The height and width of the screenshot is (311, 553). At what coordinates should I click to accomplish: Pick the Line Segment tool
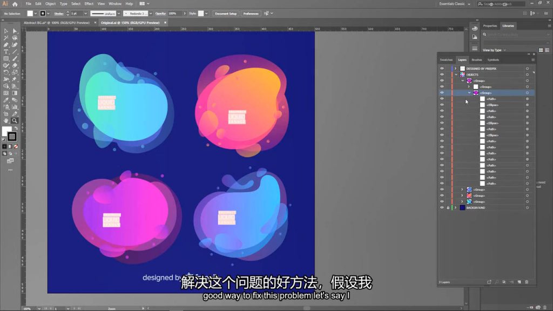pos(15,51)
